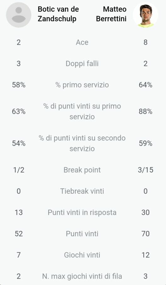The height and width of the screenshot is (285, 166).
Task: Click the punti vinti su primo servizio label
Action: pos(82,111)
